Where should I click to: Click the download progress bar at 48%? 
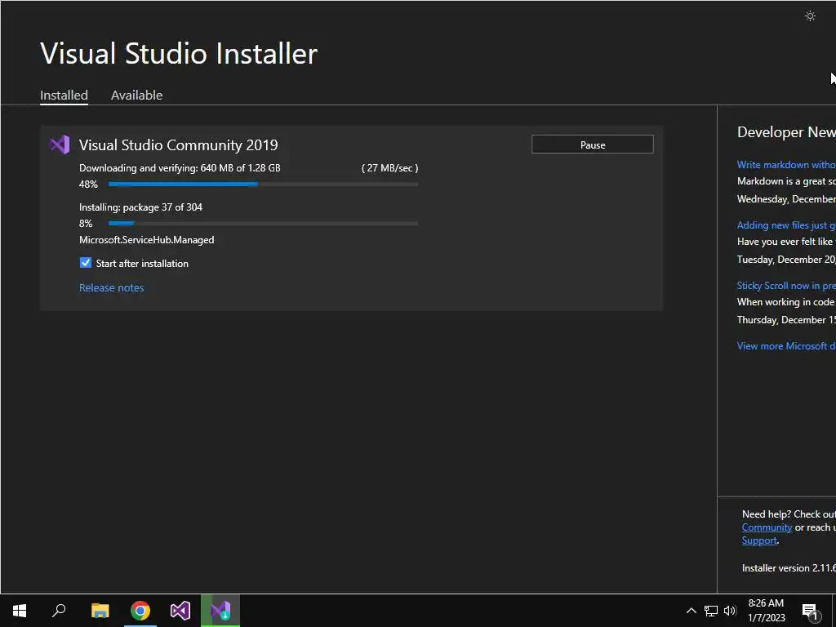tap(263, 185)
